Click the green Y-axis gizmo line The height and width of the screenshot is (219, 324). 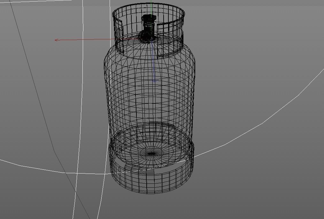click(151, 8)
